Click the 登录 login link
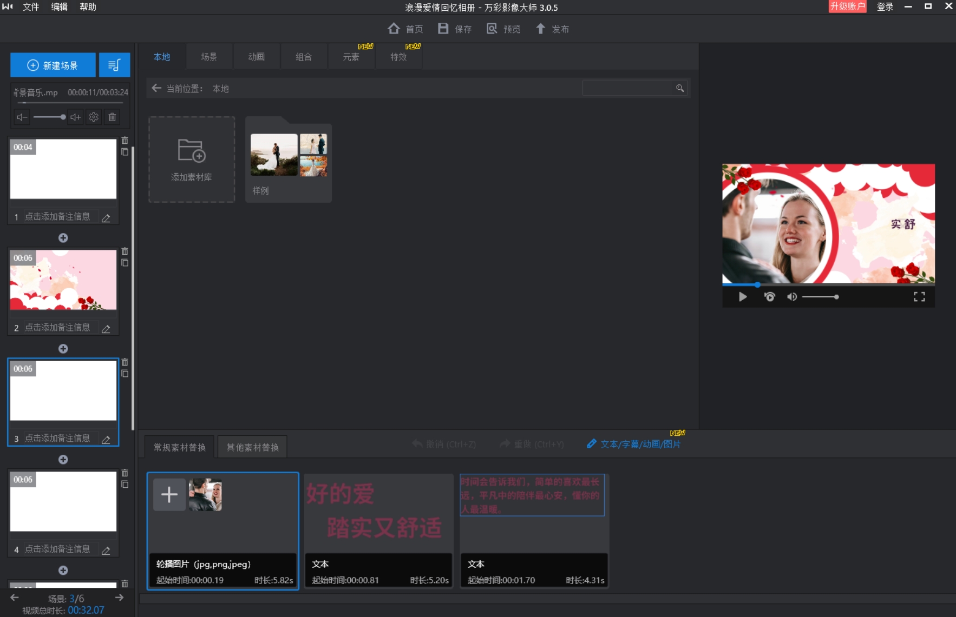 point(885,7)
